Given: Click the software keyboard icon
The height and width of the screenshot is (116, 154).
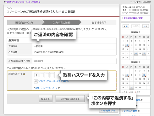Looking at the screenshot, I should (x=36, y=81).
